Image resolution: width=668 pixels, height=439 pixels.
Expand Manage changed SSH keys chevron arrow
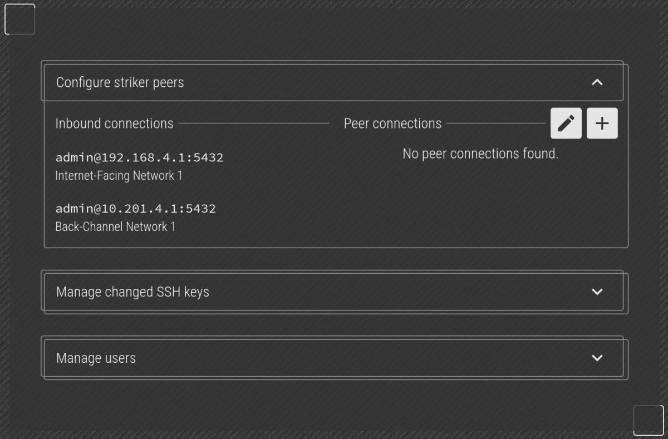pyautogui.click(x=597, y=292)
